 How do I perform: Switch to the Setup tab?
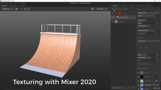coord(123,6)
